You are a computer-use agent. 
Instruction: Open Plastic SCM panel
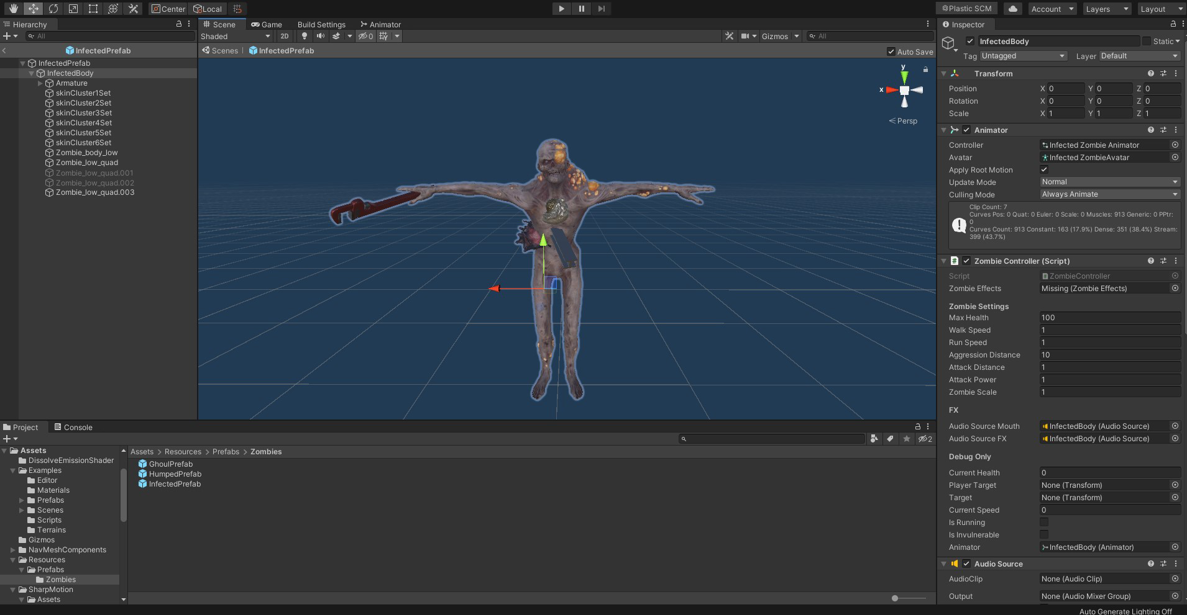(966, 9)
